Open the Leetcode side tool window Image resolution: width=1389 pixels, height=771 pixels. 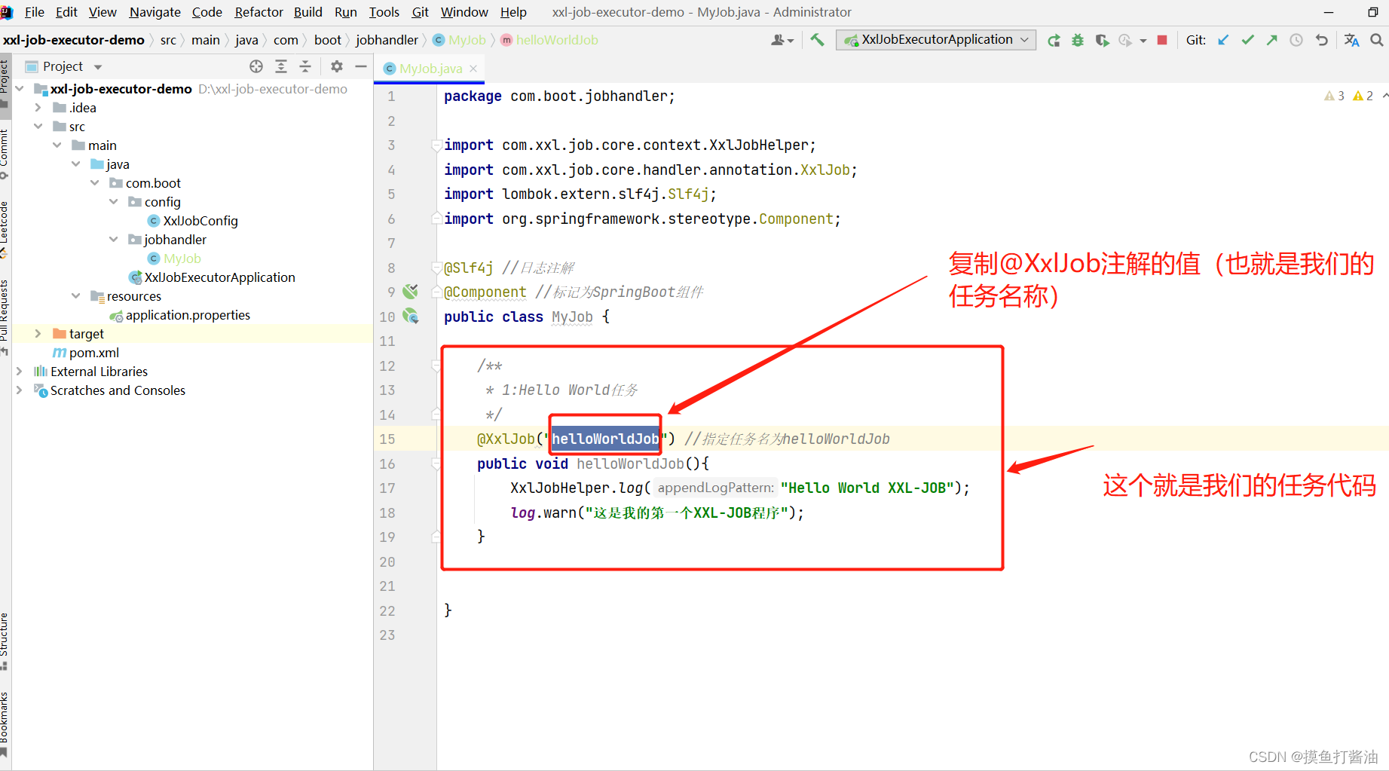[5, 228]
